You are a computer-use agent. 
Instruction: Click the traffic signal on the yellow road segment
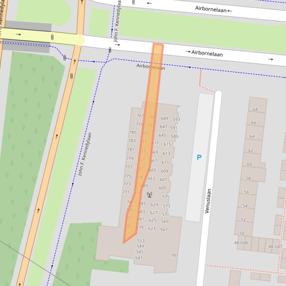pyautogui.click(x=52, y=37)
